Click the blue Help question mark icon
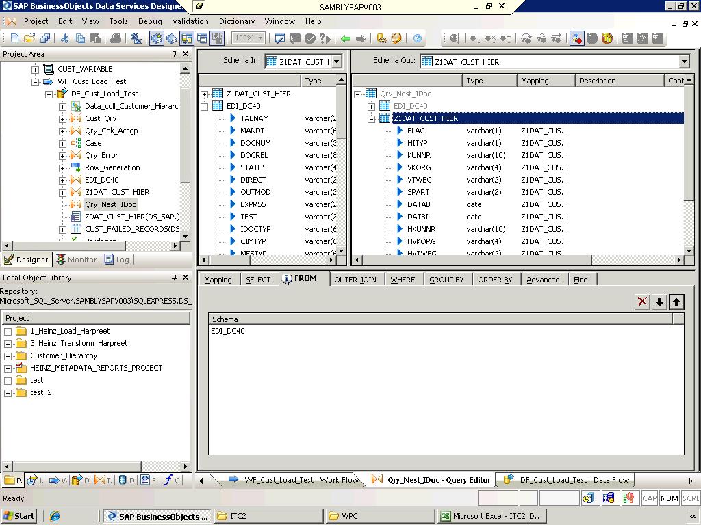Viewport: 701px width, 525px height. [417, 38]
